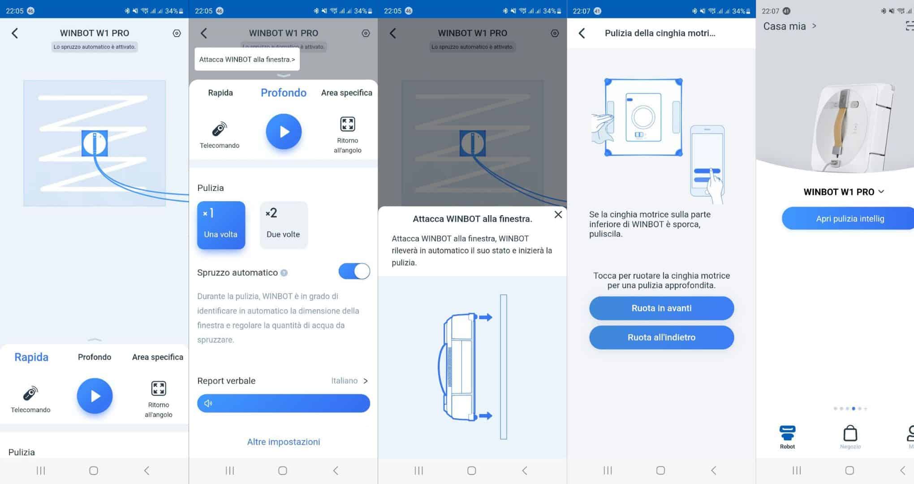Tap Android home button under the Profondo mode screen
Image resolution: width=914 pixels, height=484 pixels.
point(283,471)
